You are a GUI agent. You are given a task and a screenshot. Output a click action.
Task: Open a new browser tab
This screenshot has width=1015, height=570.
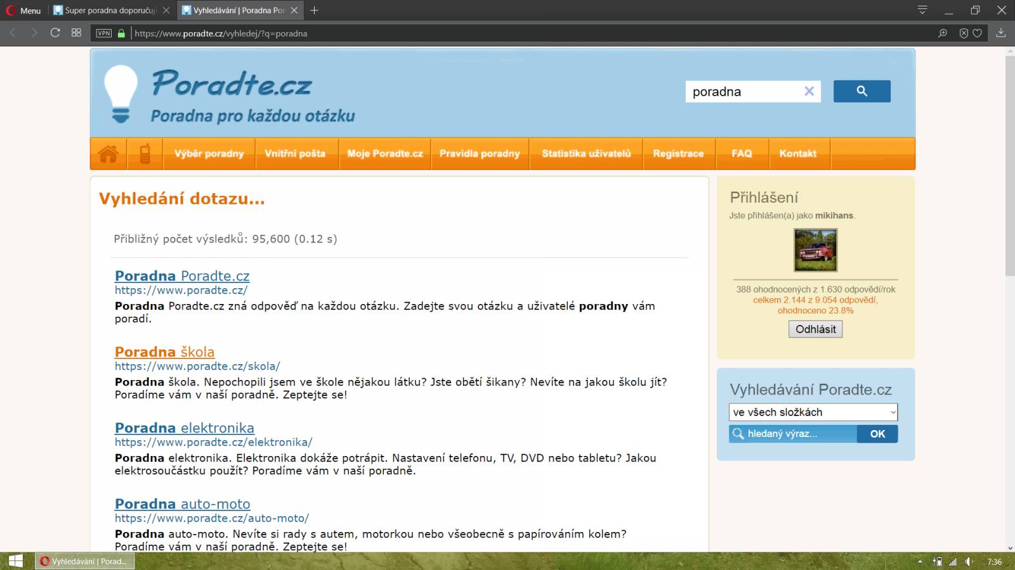point(314,10)
